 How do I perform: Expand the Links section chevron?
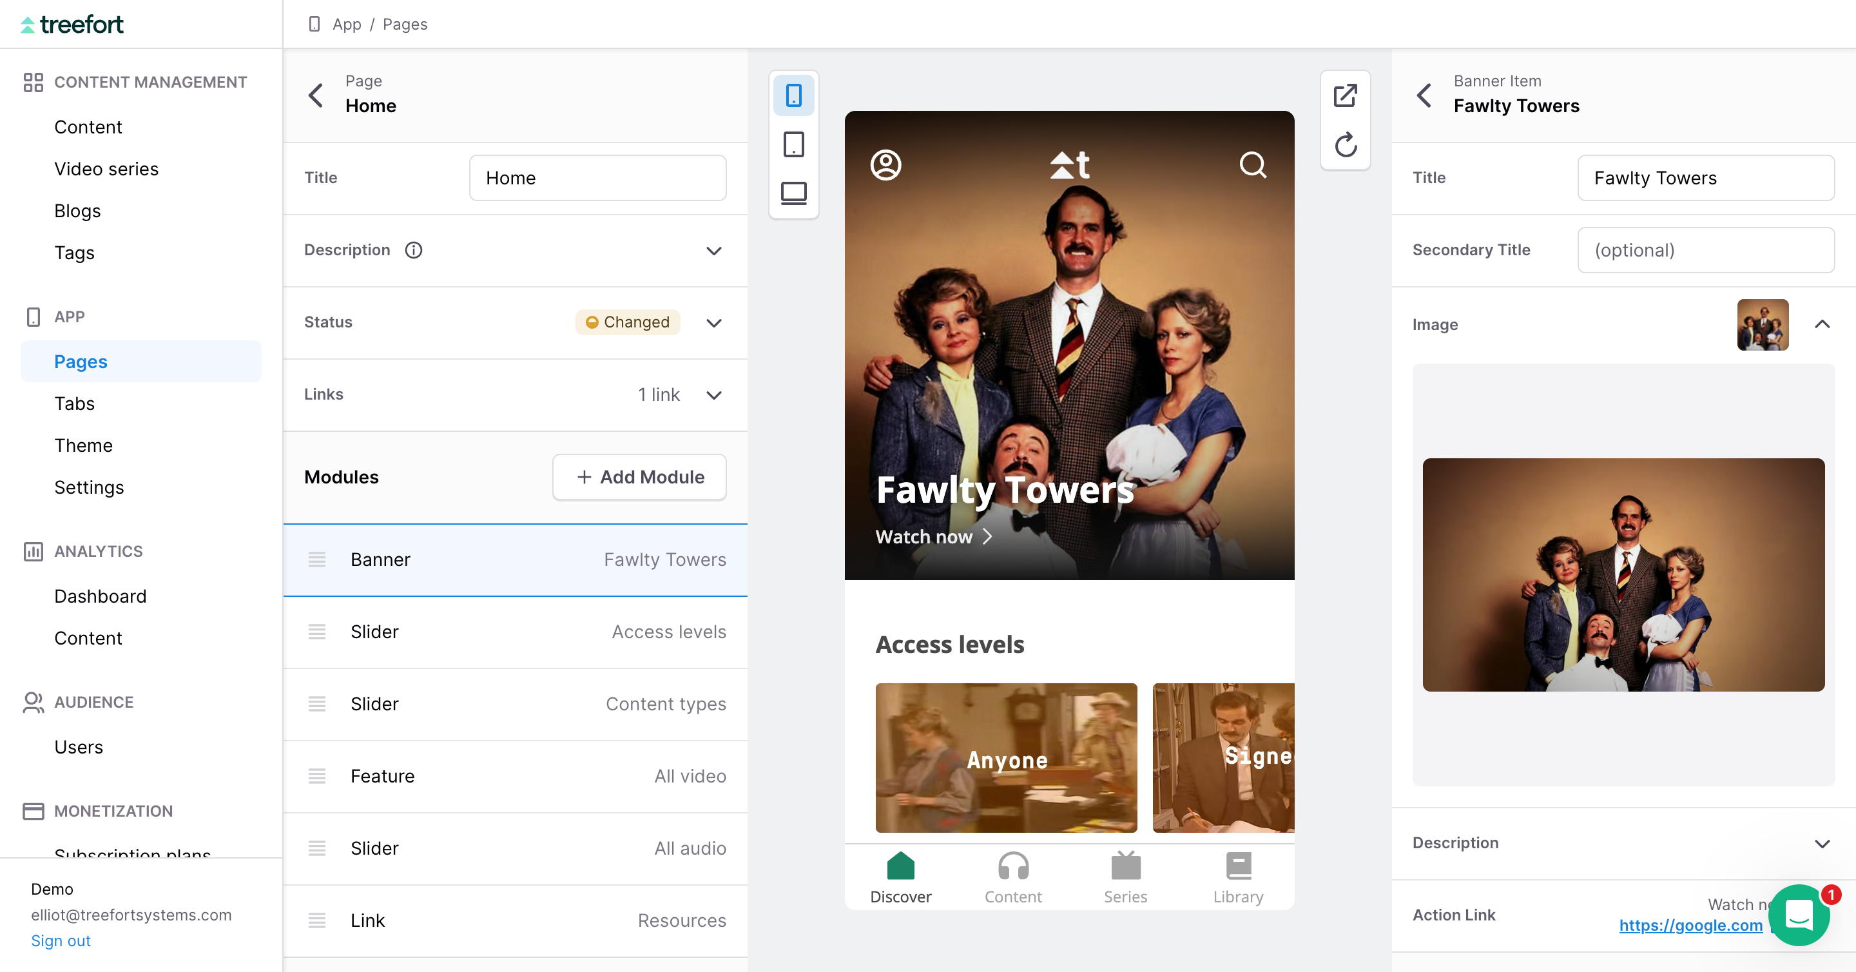click(x=713, y=395)
